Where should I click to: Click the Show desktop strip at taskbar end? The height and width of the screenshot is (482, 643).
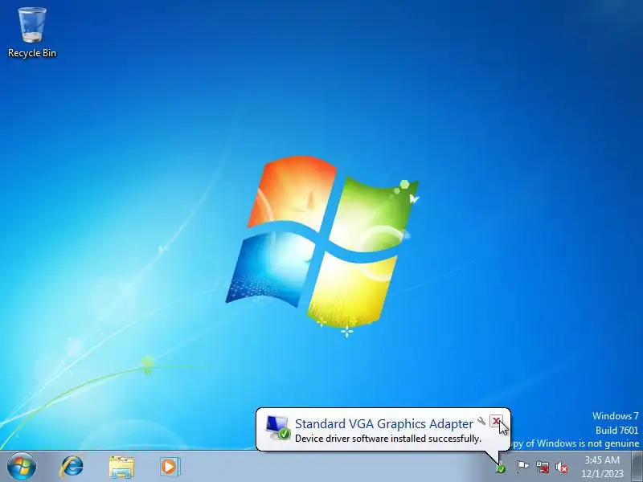(637, 467)
